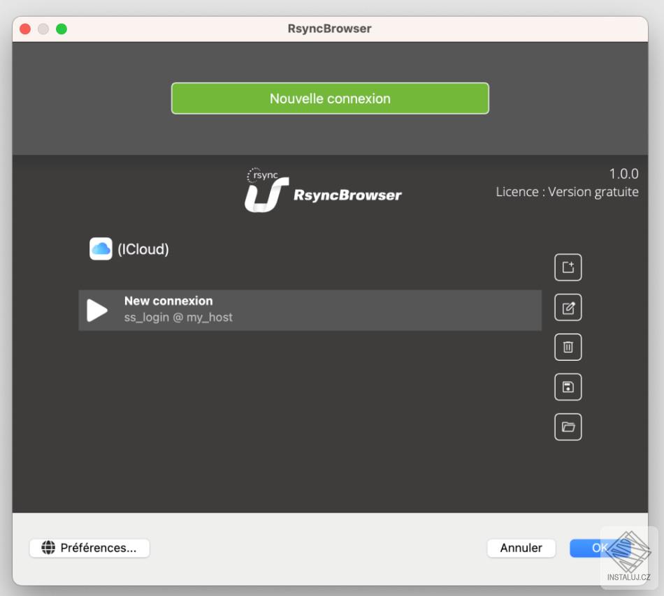
Task: Start the New connexion with the play icon
Action: tap(98, 308)
